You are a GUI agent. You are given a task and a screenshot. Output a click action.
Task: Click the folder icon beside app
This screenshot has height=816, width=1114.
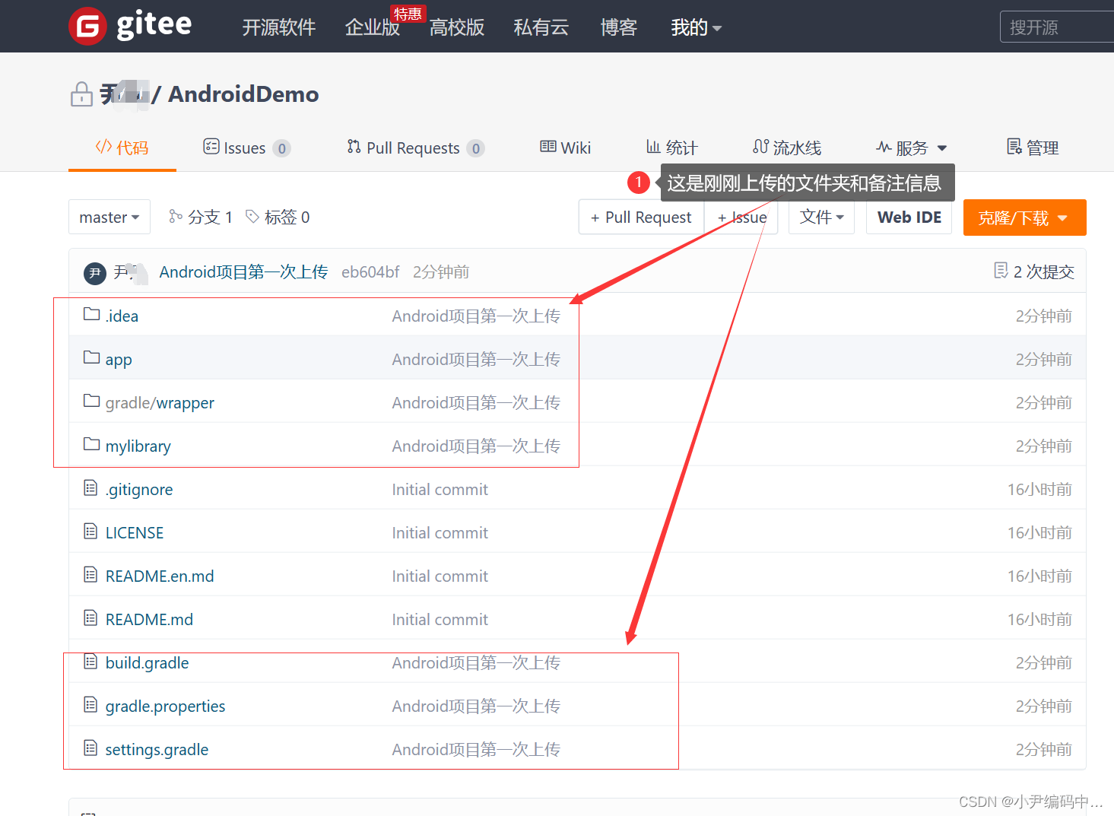pos(91,357)
